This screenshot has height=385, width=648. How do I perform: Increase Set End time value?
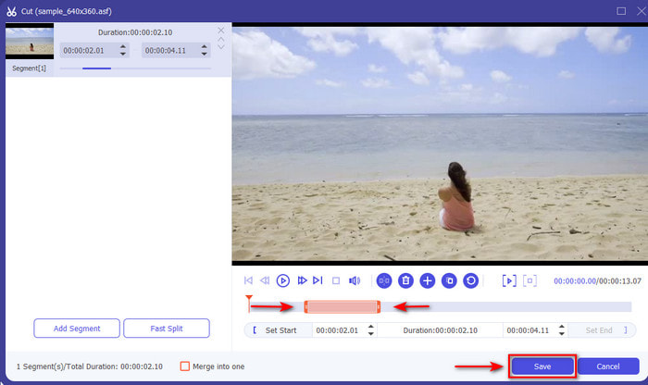[562, 327]
